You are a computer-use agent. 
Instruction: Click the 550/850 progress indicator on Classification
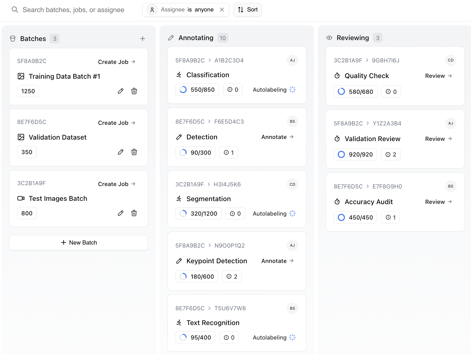coord(197,90)
